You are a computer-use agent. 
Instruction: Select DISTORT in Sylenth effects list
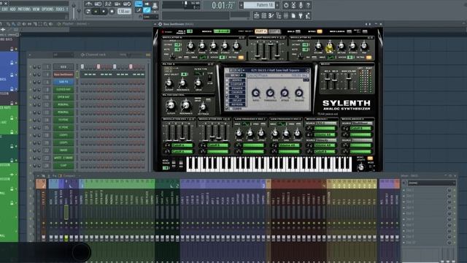(236, 85)
